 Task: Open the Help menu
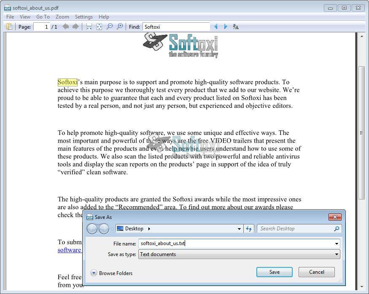104,17
